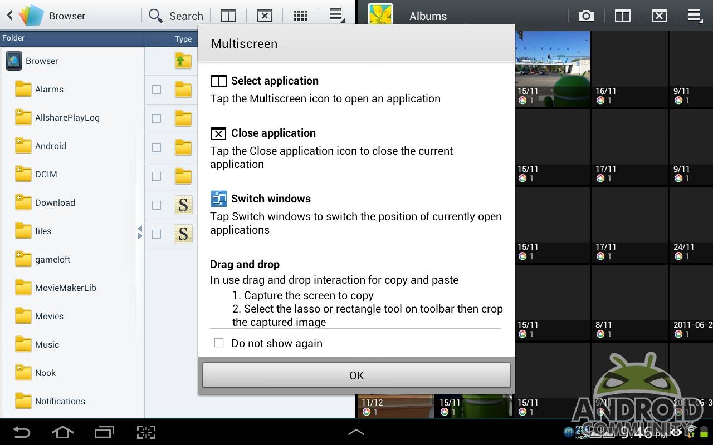The height and width of the screenshot is (445, 713).
Task: Click the Drag and drop heading
Action: 245,264
